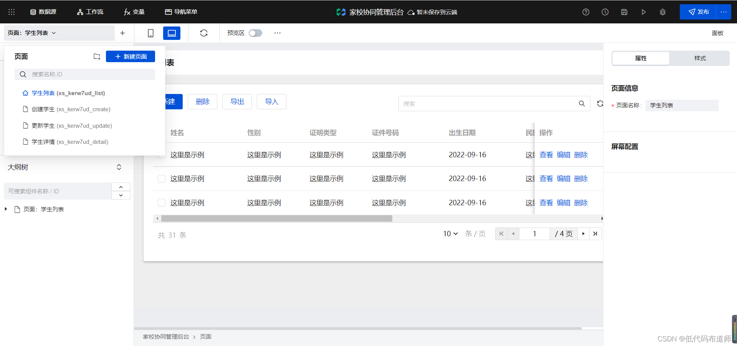Click the 面板 panel toggle
This screenshot has height=346, width=737.
[717, 33]
